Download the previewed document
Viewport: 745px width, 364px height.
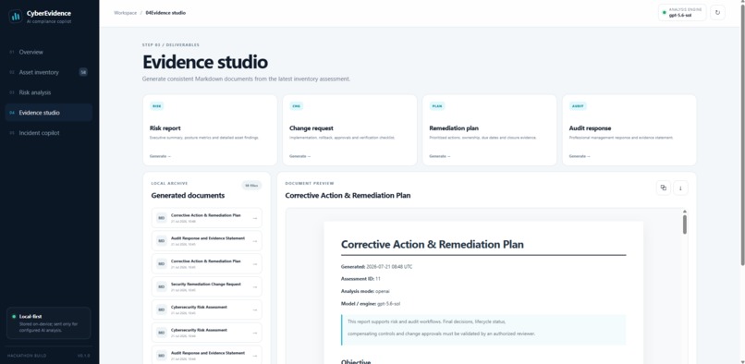680,188
